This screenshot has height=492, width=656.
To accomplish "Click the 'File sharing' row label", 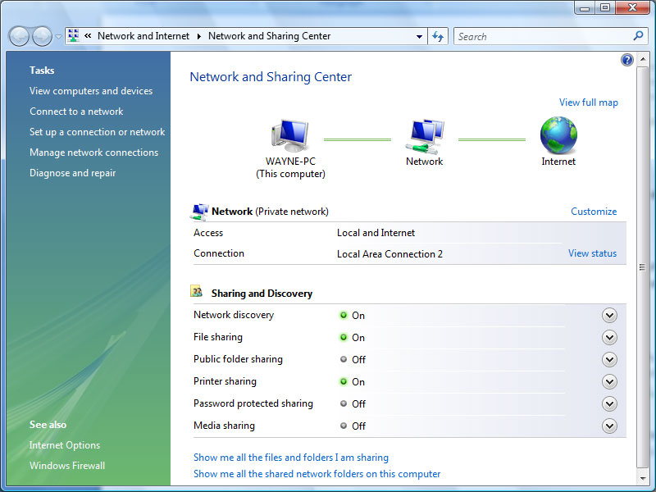I will pos(218,337).
